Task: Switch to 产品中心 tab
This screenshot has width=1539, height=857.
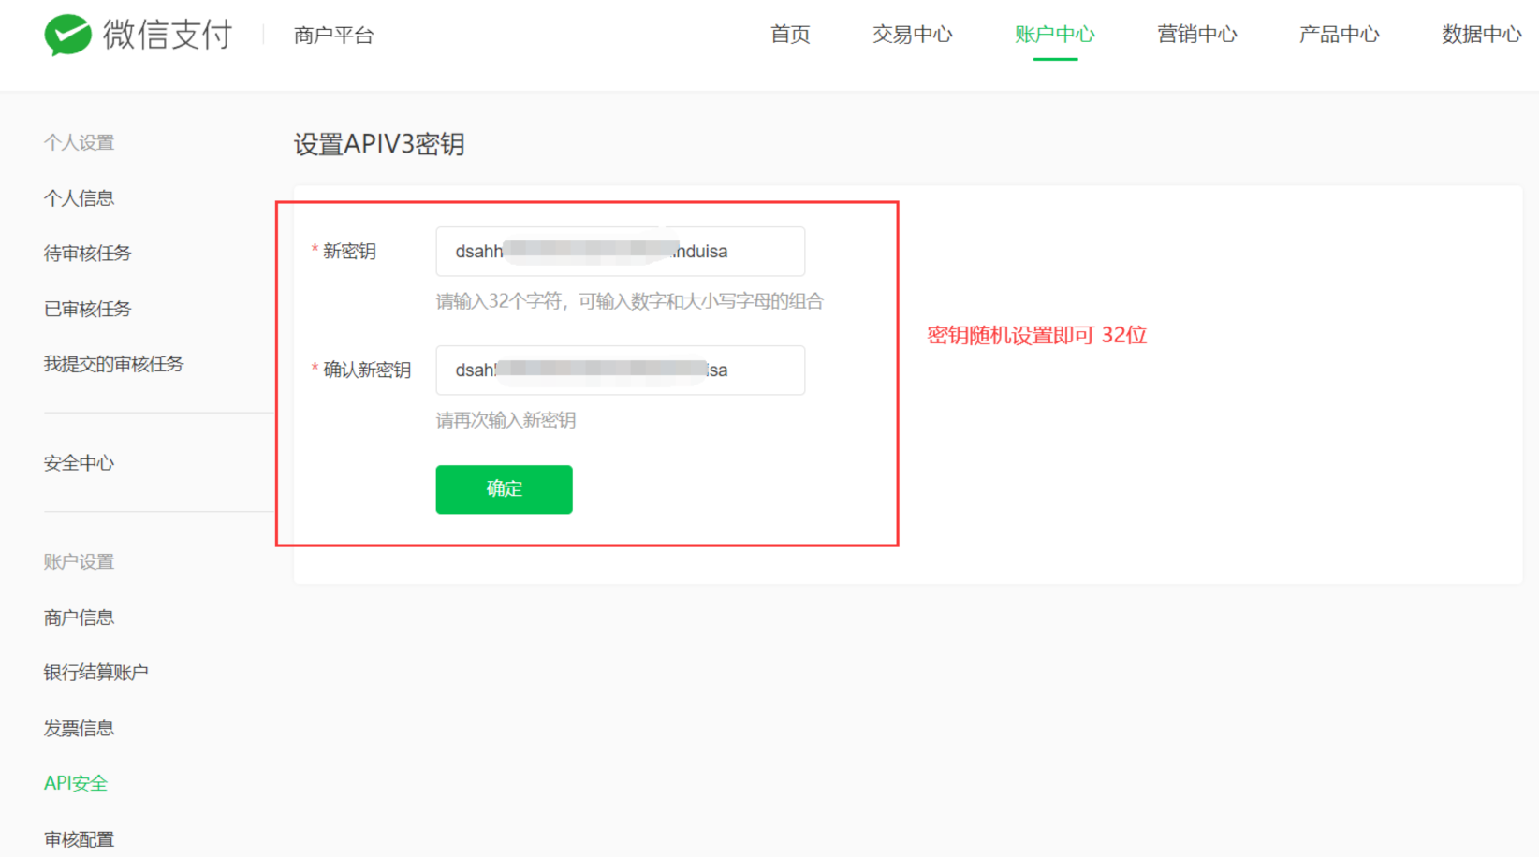Action: (1339, 35)
